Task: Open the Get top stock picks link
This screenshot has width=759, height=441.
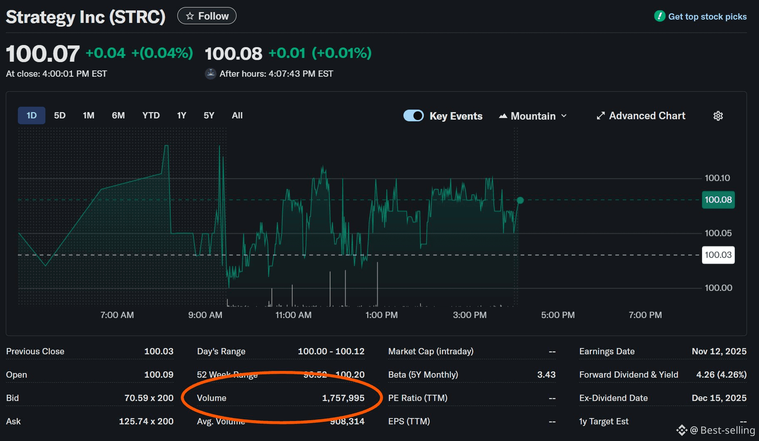Action: click(707, 17)
